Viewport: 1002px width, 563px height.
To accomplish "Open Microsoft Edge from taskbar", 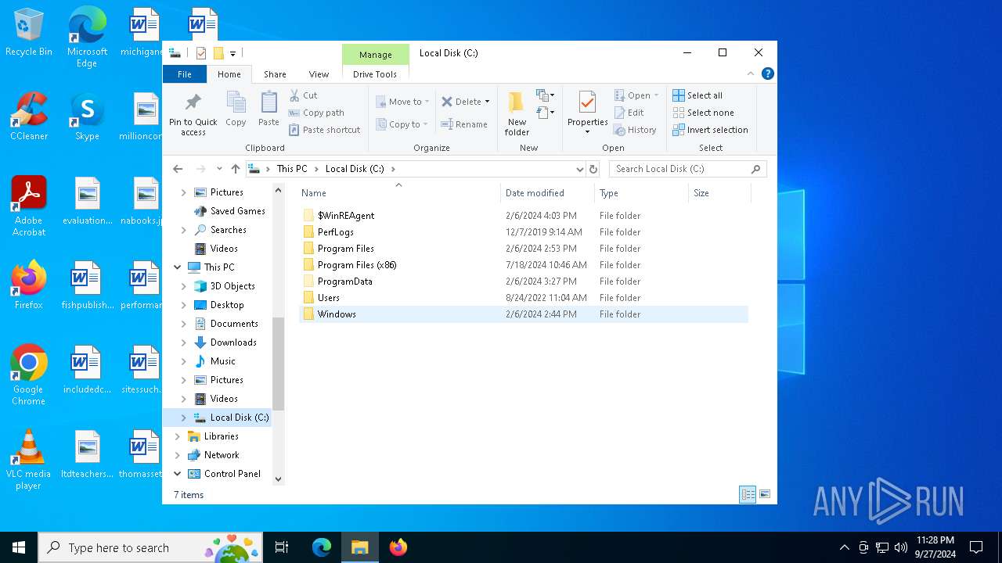I will click(322, 547).
